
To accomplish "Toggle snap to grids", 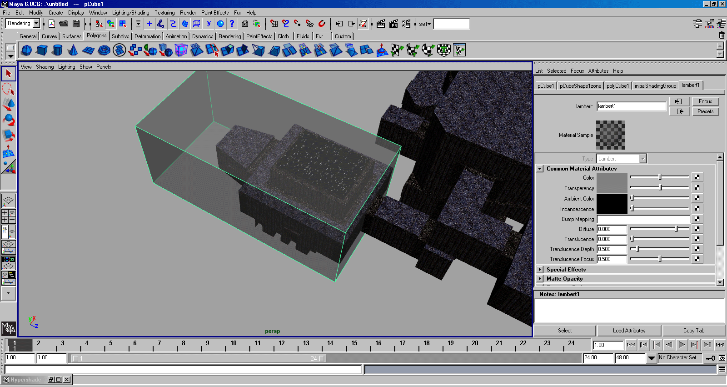I will pos(274,24).
